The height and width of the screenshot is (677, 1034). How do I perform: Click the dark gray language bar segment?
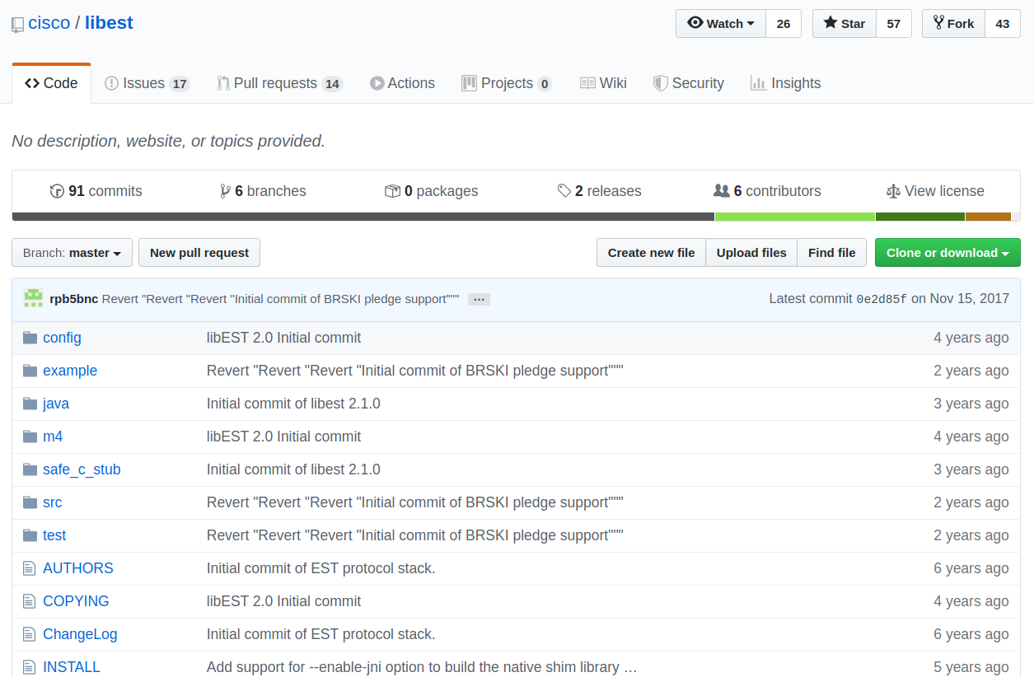click(363, 217)
